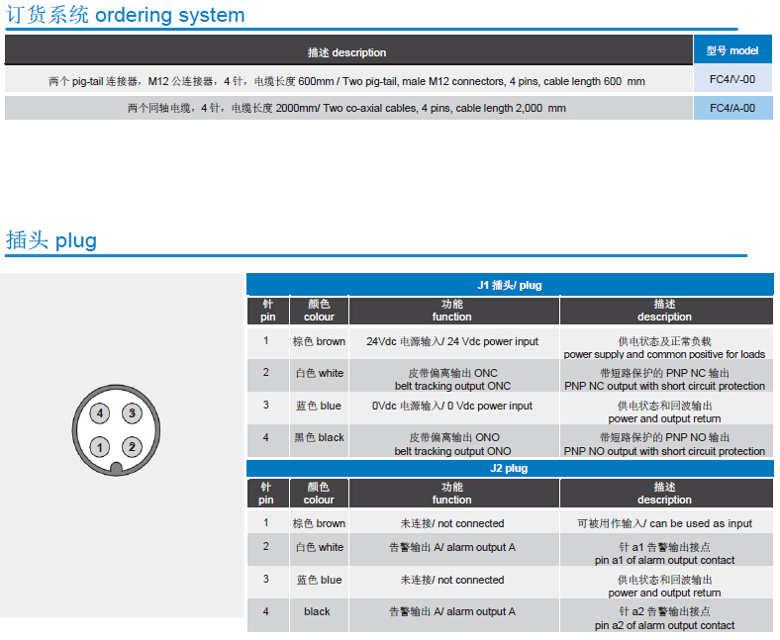
Task: Click the '0 Vdc power input' cell
Action: [452, 406]
